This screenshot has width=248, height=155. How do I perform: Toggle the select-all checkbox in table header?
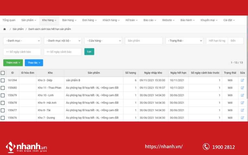(x=3, y=73)
